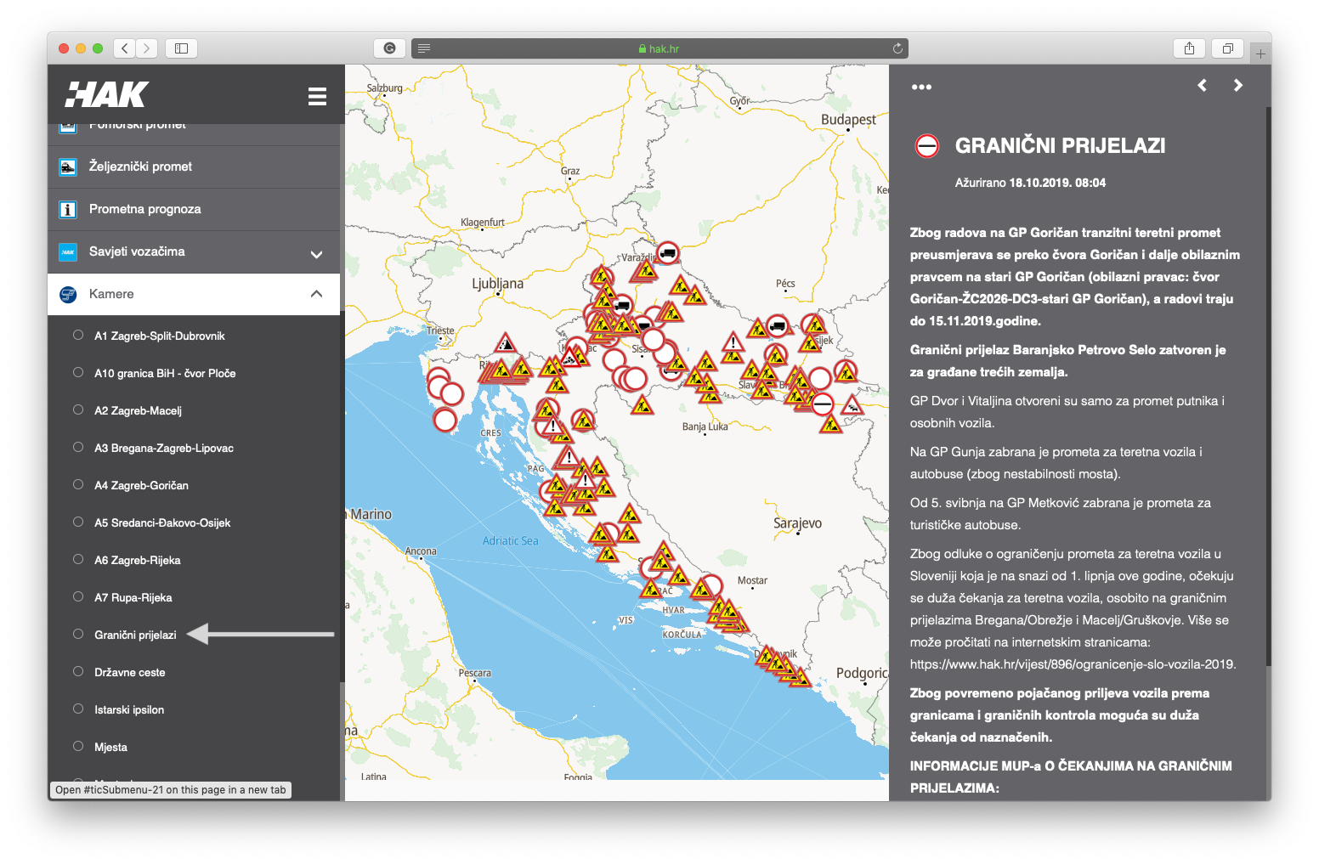Select the Granični prijelazi radio button
Screen dimensions: 1319x864
click(78, 635)
